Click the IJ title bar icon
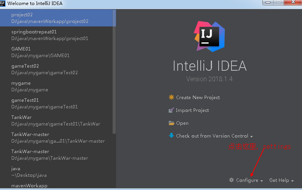The width and height of the screenshot is (302, 190). (2, 3)
